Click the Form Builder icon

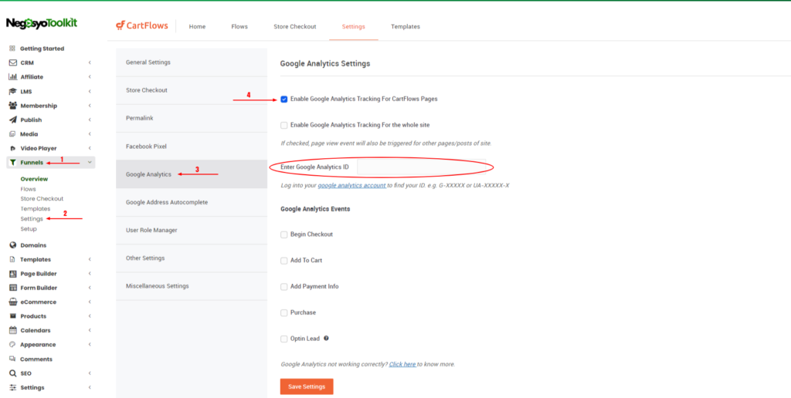(x=13, y=288)
